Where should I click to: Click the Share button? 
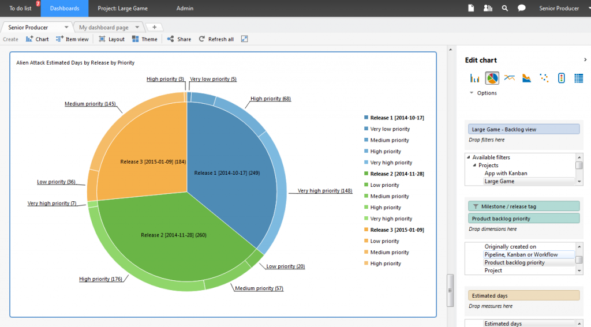[179, 39]
